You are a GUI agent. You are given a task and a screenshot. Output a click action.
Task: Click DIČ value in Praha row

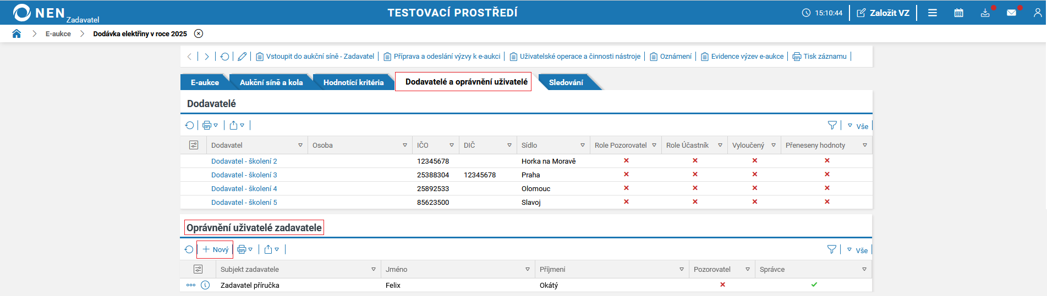coord(480,175)
